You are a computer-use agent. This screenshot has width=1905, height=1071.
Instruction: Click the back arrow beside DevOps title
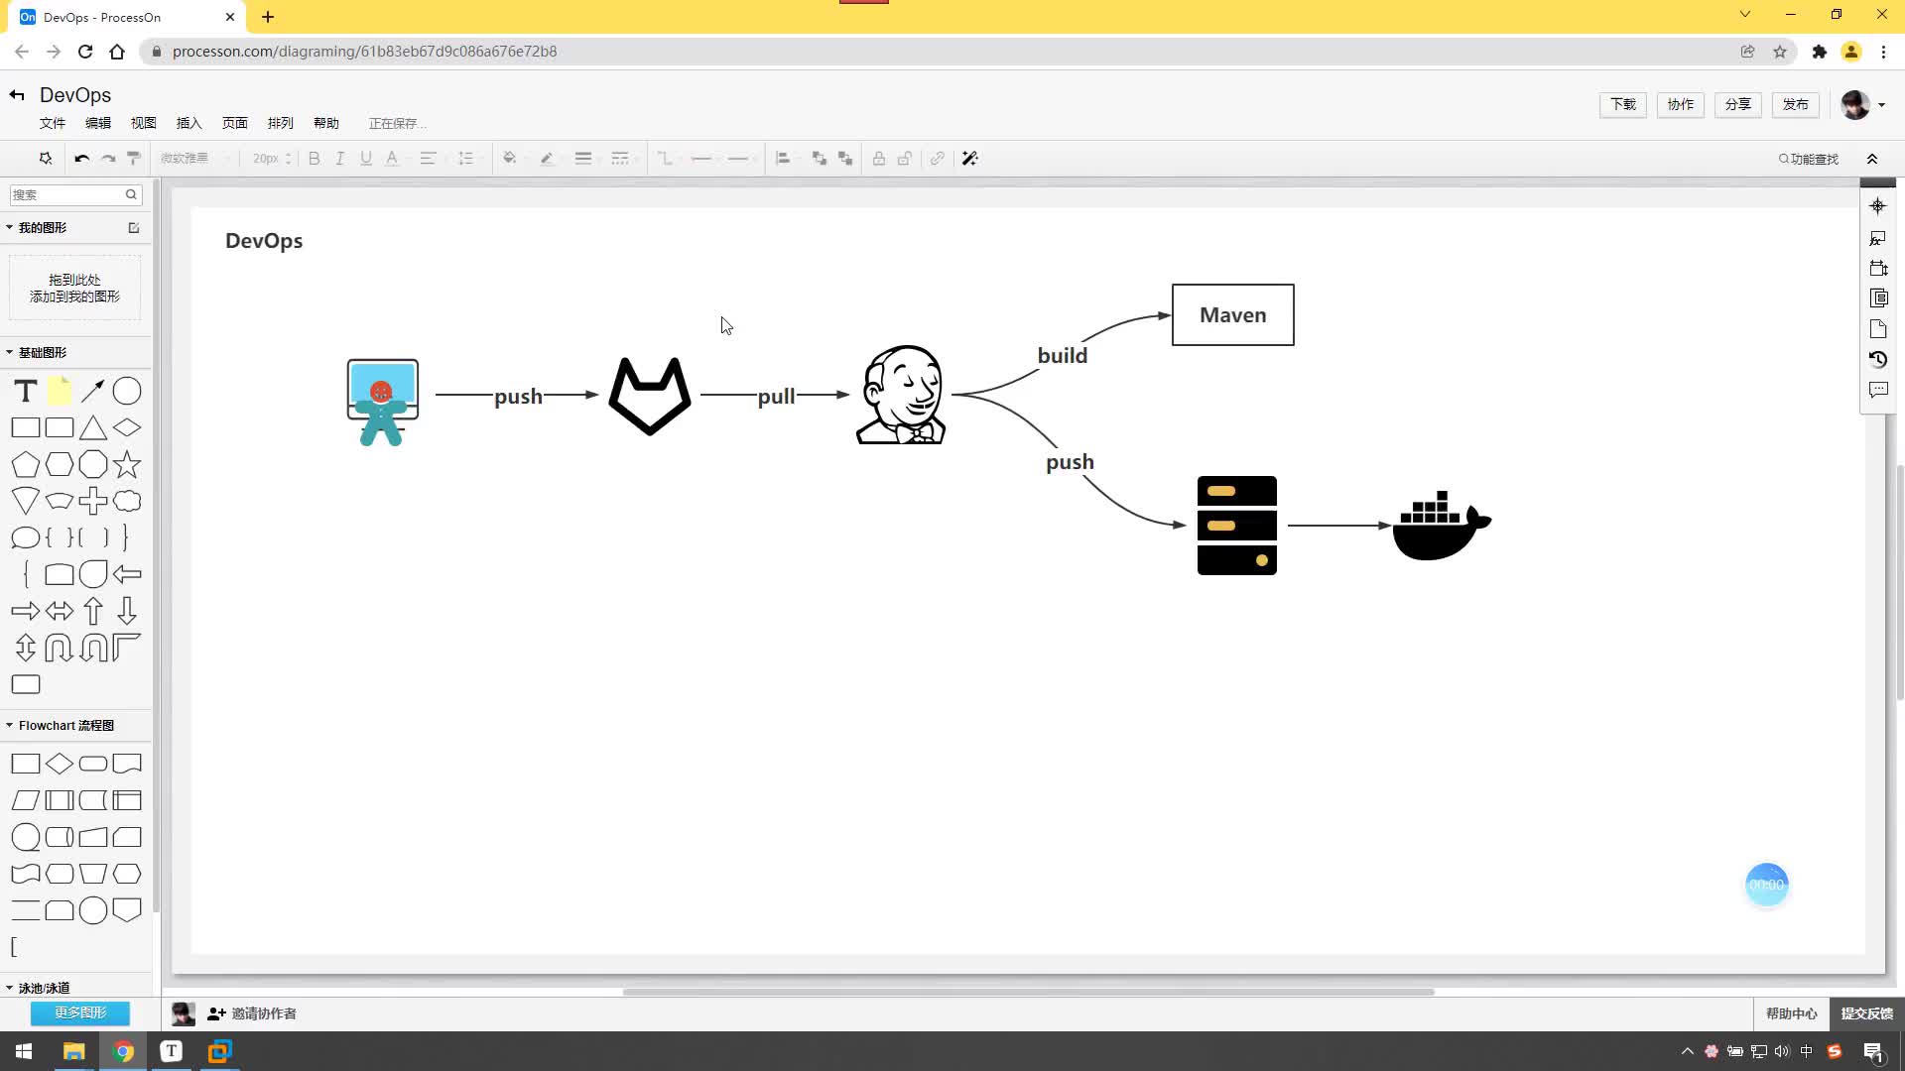pyautogui.click(x=17, y=95)
